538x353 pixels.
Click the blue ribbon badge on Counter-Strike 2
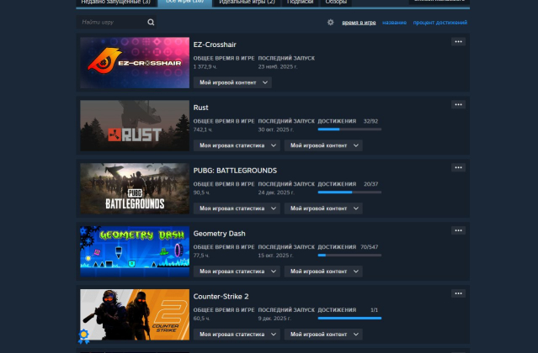84,337
